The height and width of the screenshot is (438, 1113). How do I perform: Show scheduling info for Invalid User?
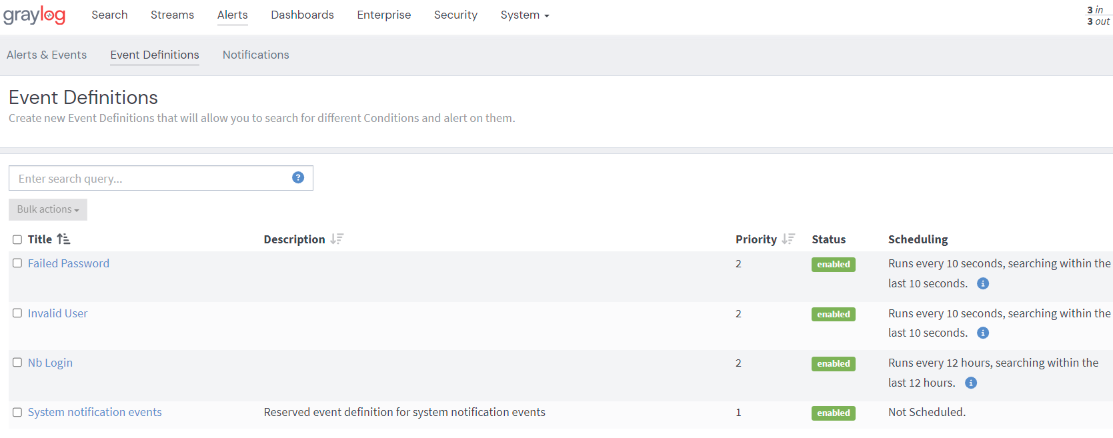point(982,333)
